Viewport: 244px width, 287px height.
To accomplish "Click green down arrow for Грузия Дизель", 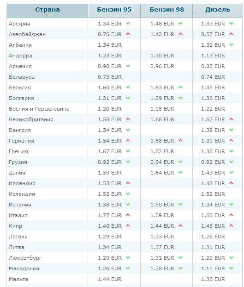I will pos(231,162).
